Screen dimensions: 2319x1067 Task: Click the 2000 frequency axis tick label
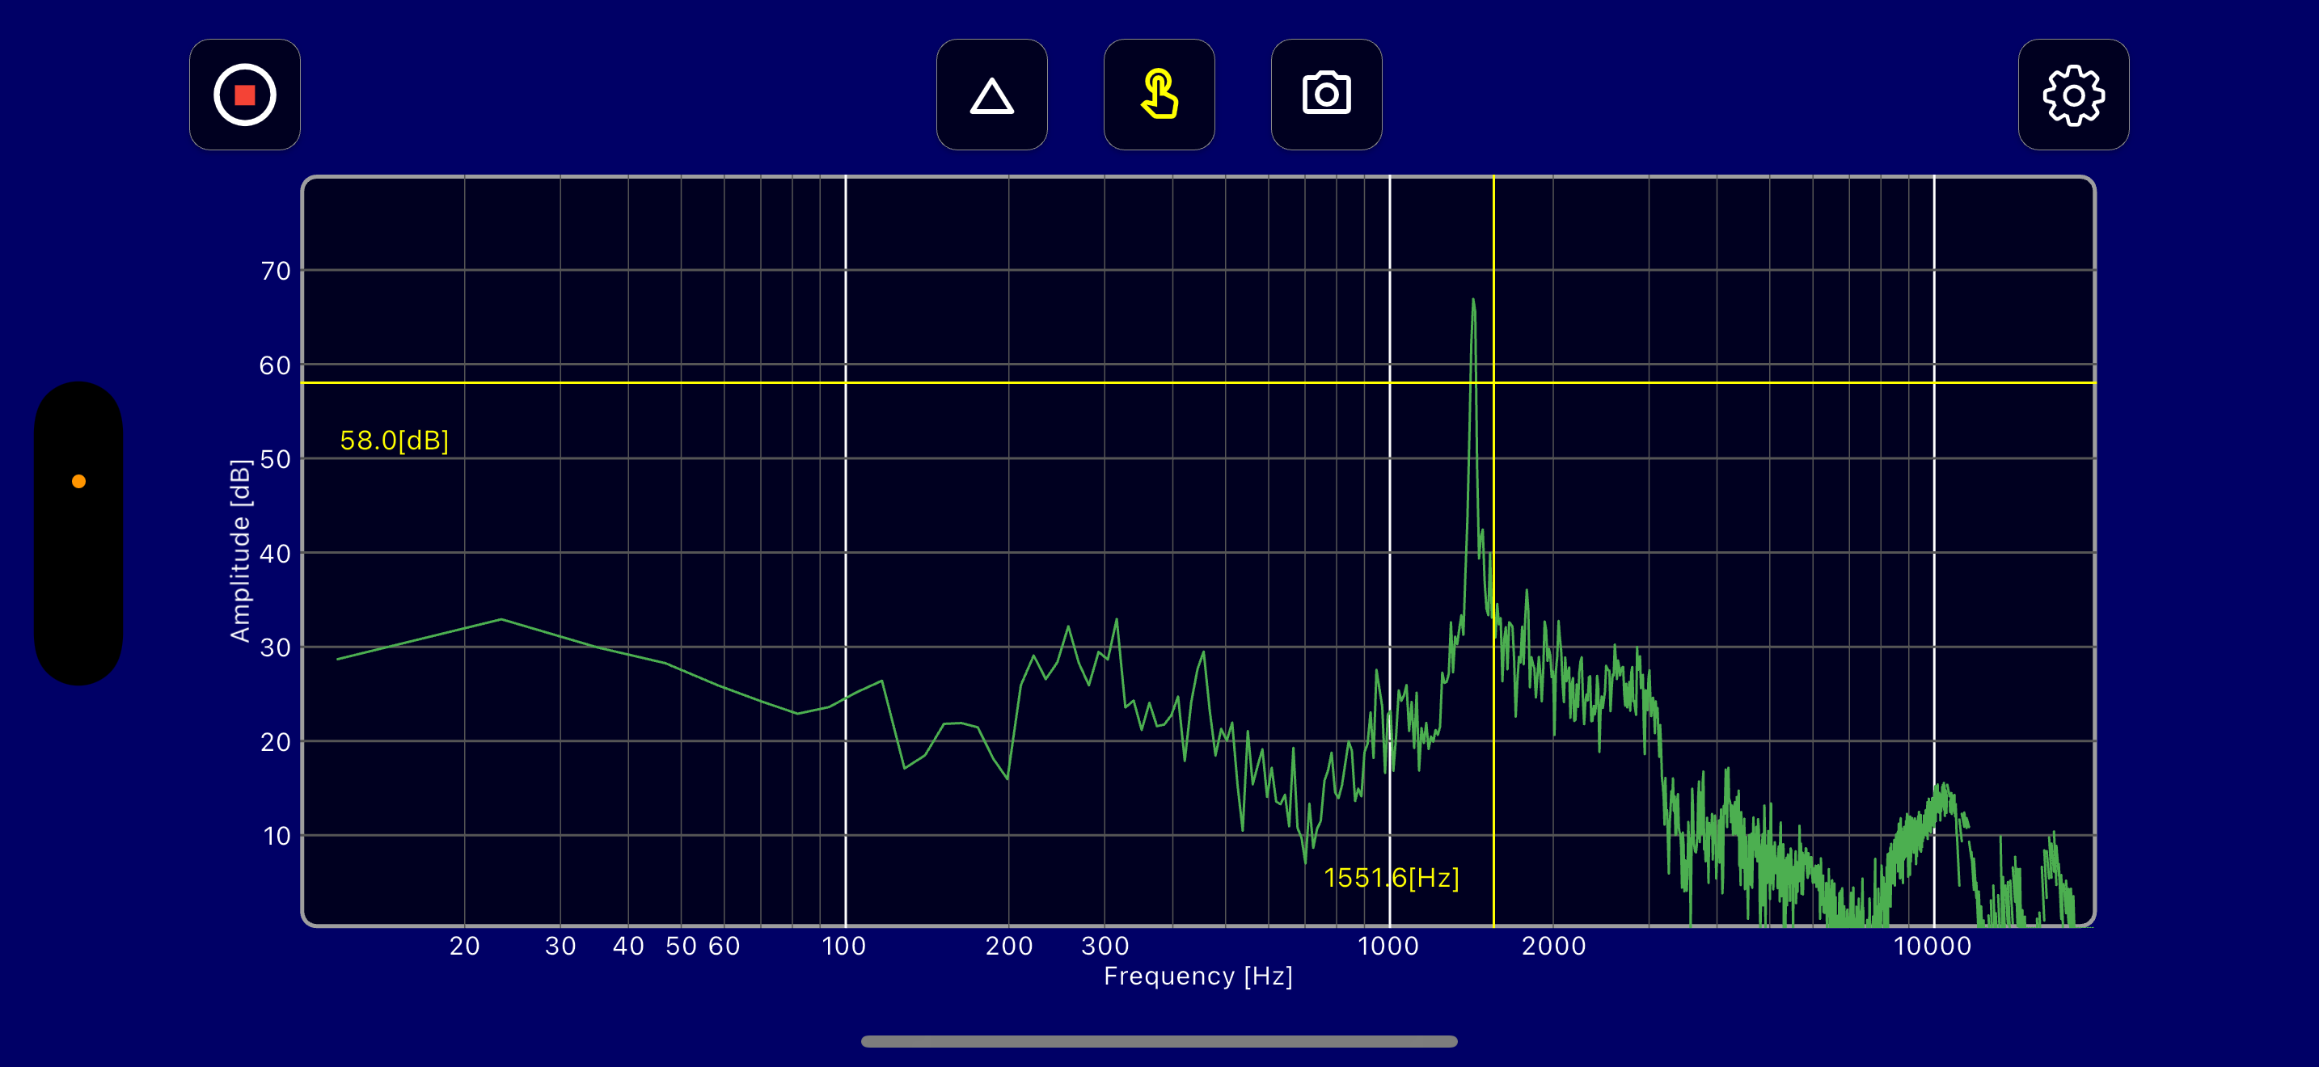click(x=1554, y=946)
